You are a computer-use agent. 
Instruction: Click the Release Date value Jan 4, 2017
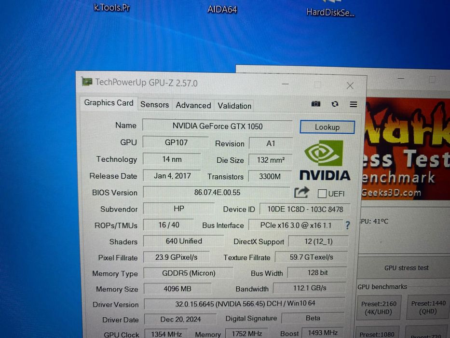tap(172, 176)
